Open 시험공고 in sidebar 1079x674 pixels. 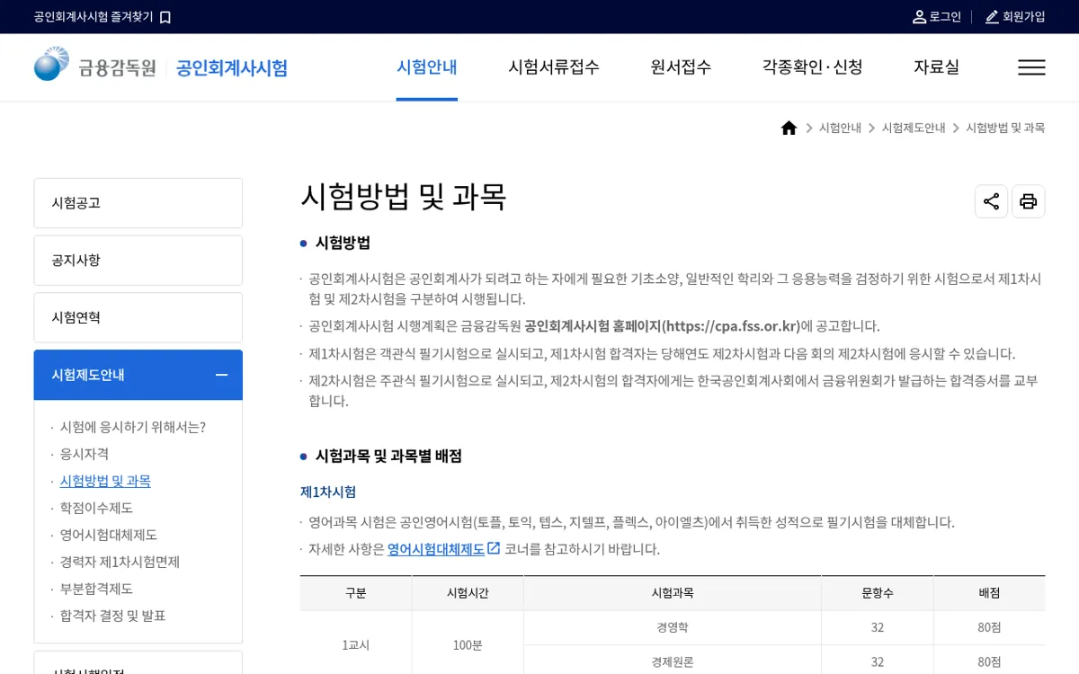click(x=138, y=203)
